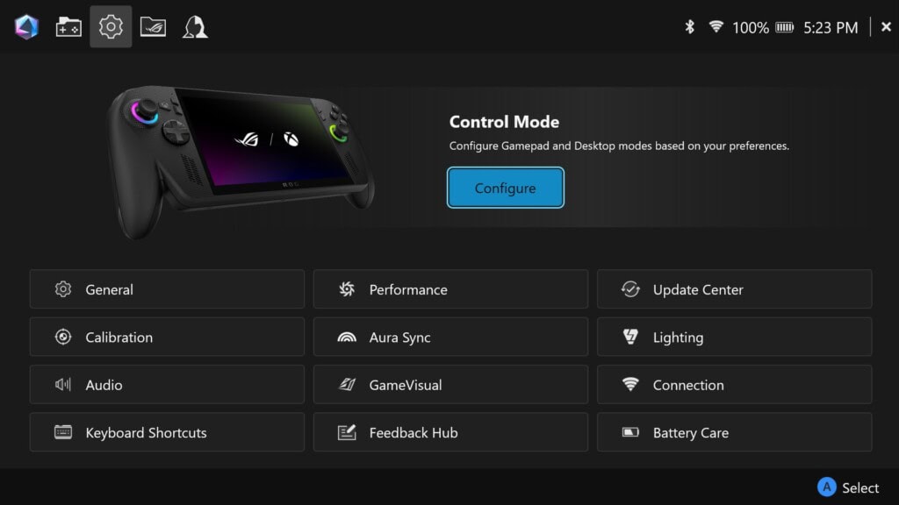Open Keyboard Shortcuts settings
899x505 pixels.
tap(167, 432)
